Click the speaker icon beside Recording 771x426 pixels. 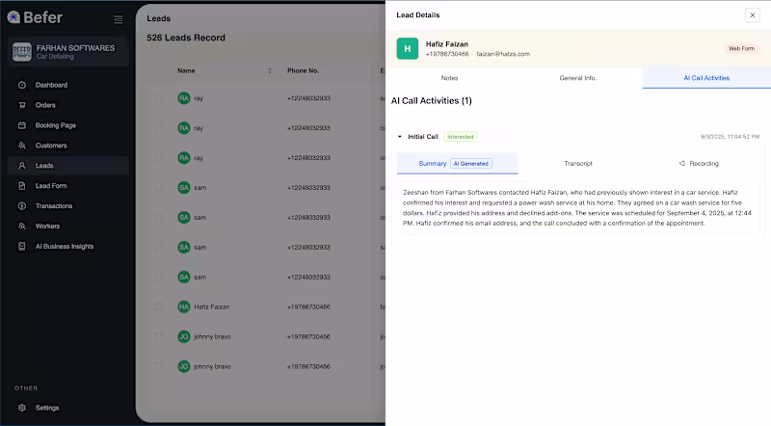coord(682,163)
